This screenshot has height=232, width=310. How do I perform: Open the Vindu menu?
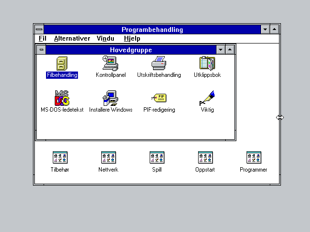click(106, 38)
